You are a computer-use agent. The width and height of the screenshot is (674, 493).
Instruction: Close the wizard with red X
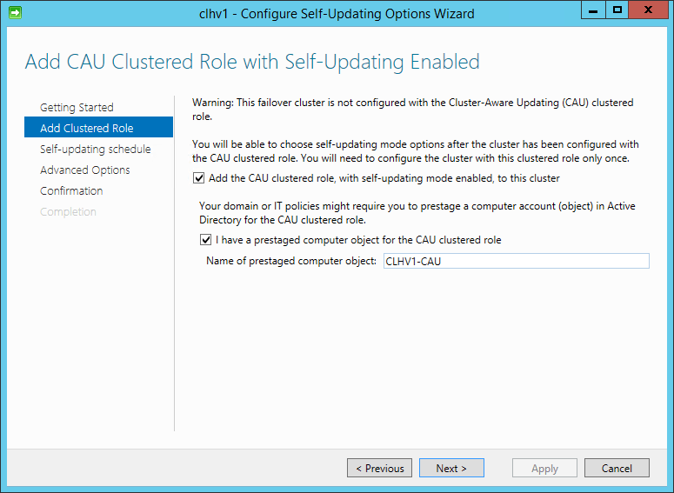(x=648, y=10)
